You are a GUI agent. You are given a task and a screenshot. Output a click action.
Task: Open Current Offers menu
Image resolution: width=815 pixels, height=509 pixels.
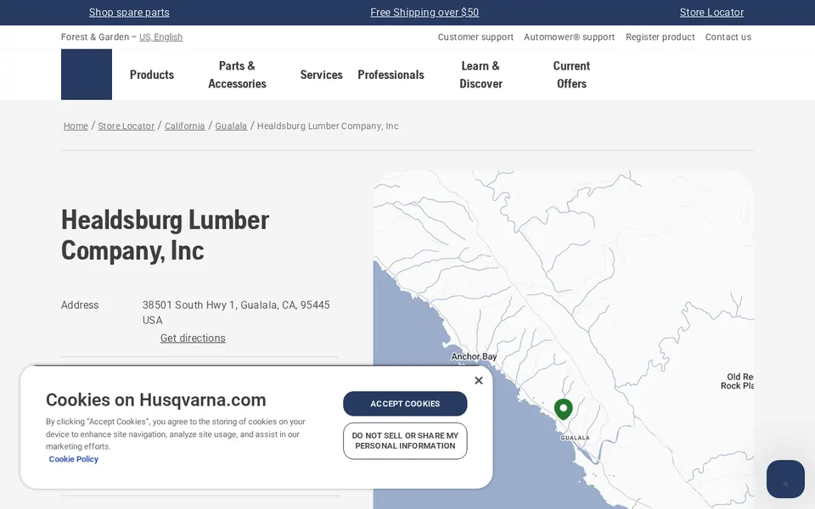coord(571,75)
